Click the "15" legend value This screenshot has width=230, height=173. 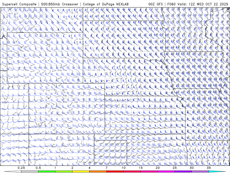point(141,168)
